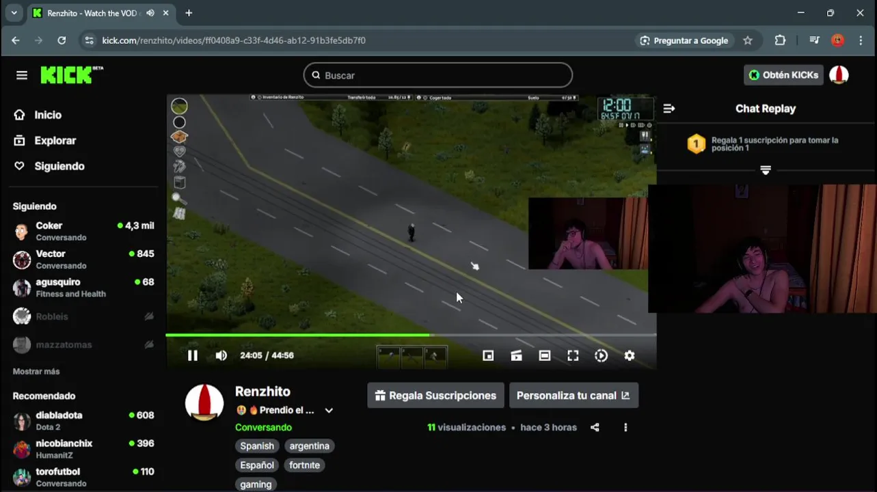Open Coker's channel in the sidebar
Viewport: 877px width, 492px height.
(x=83, y=231)
